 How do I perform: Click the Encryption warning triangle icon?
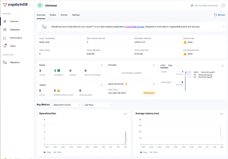tap(185, 42)
